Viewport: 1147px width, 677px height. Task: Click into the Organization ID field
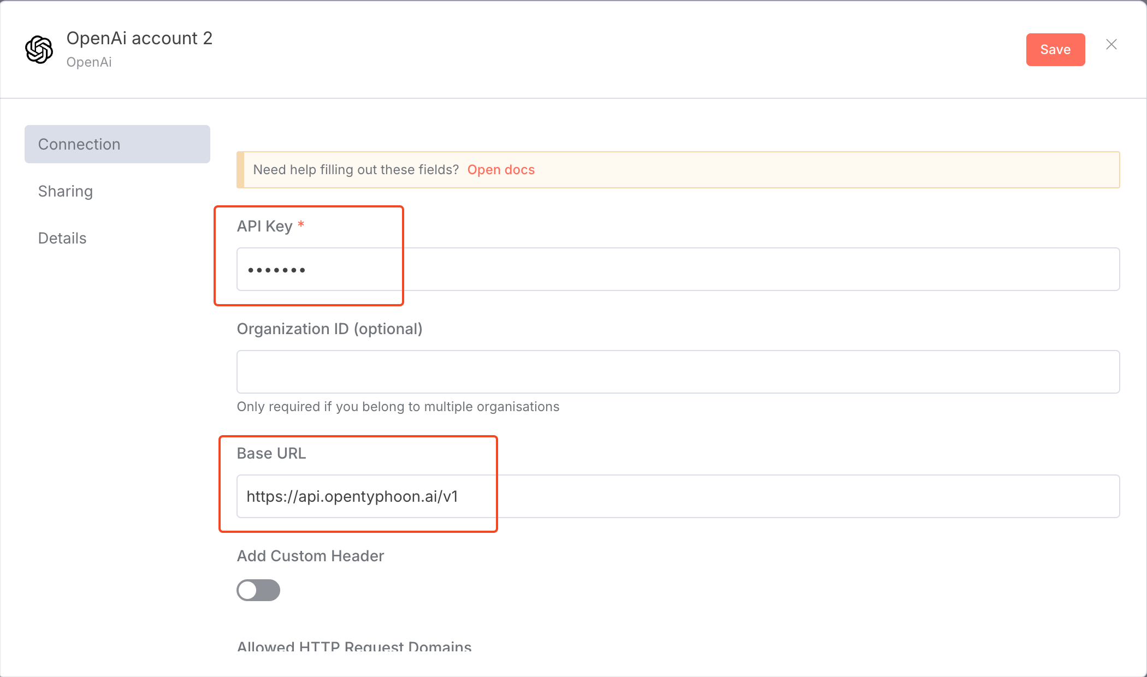point(677,372)
